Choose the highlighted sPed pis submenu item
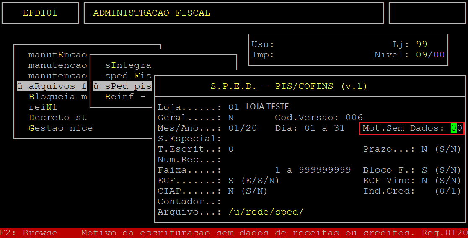Image resolution: width=468 pixels, height=238 pixels. coord(122,86)
